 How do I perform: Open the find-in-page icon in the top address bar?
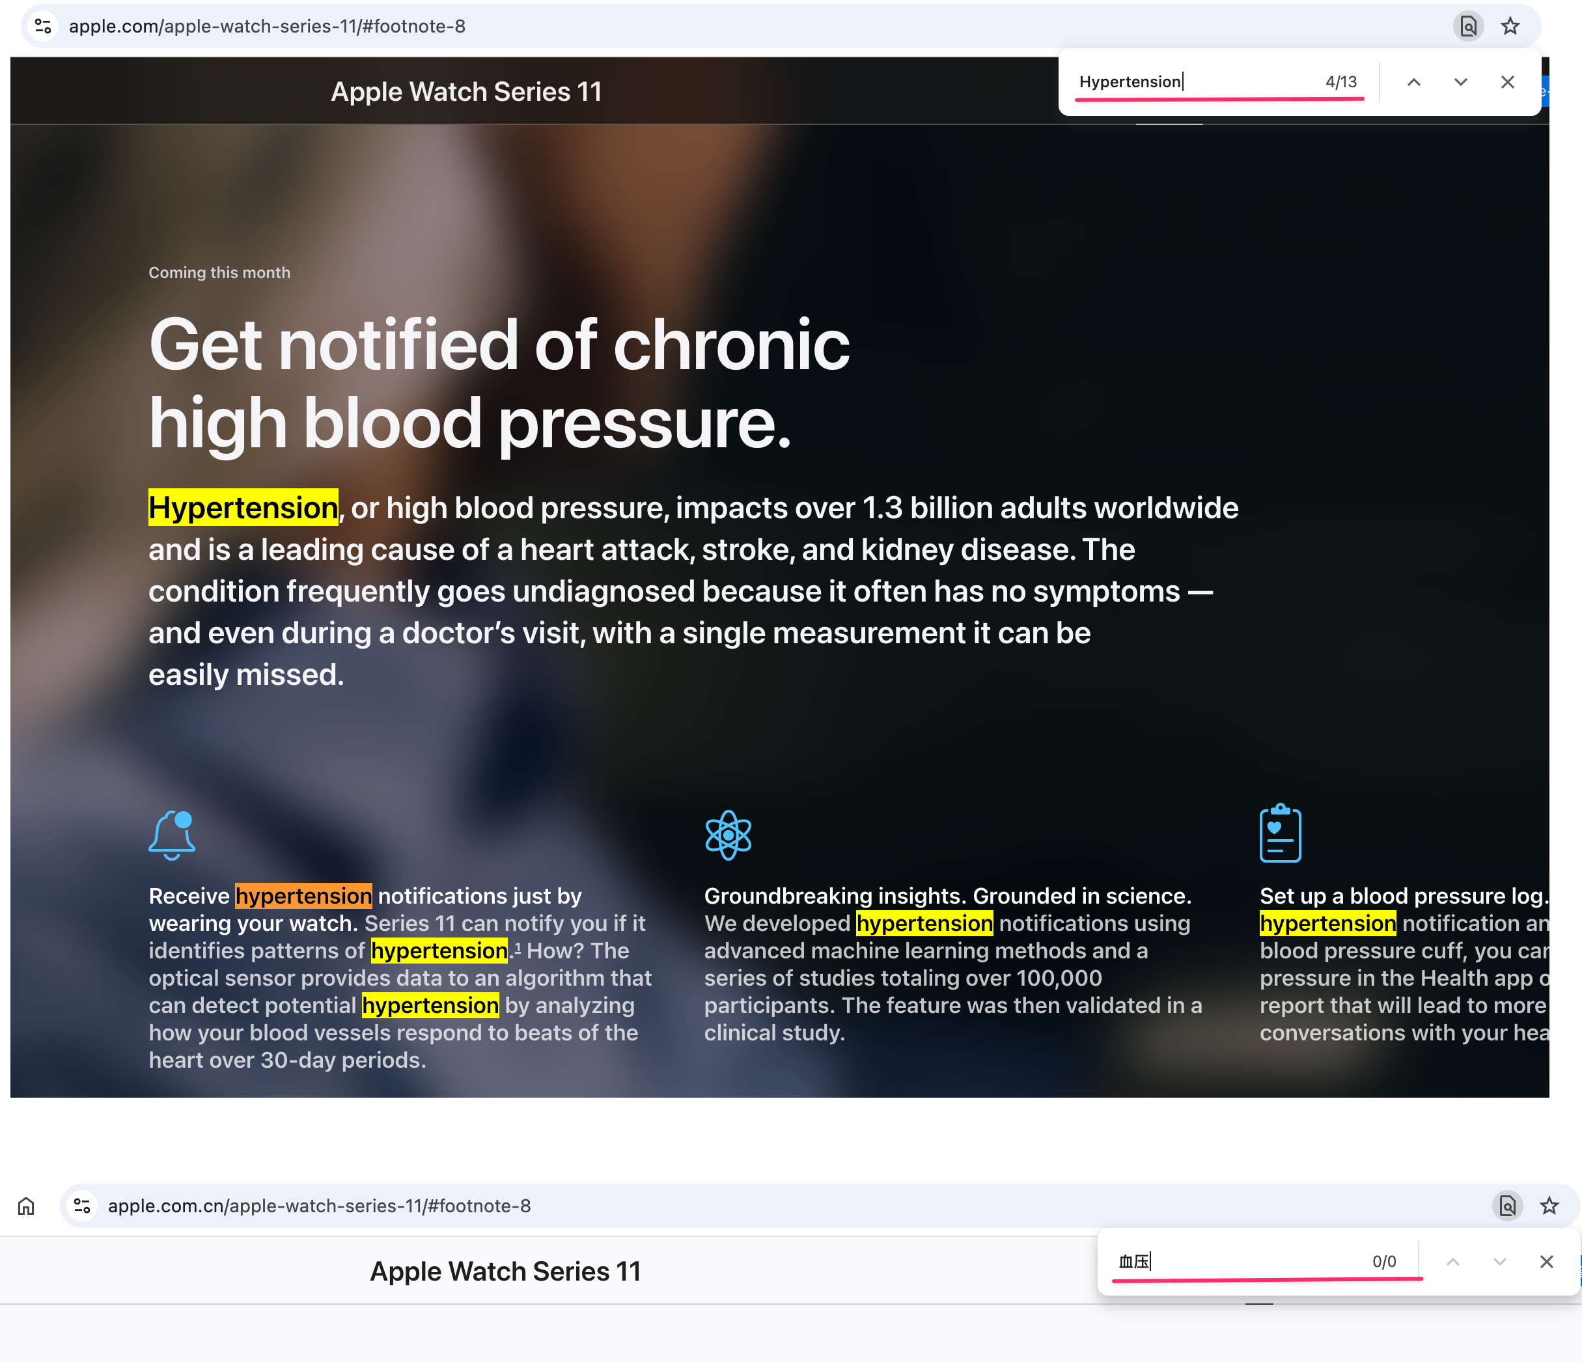click(x=1468, y=26)
